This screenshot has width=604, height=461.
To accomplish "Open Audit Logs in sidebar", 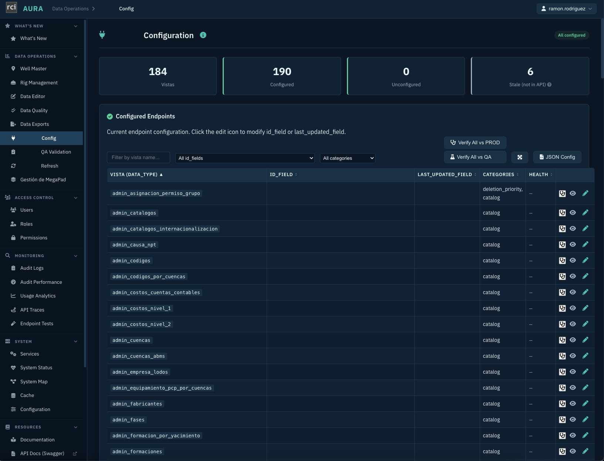I will pos(41,268).
